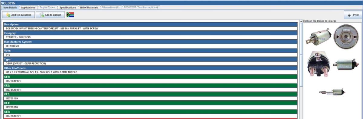Viewport: 363px width, 119px height.
Task: Select OE2 number M372X10371
Action: click(x=13, y=90)
